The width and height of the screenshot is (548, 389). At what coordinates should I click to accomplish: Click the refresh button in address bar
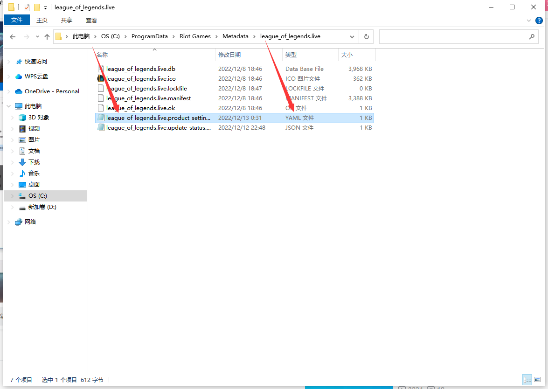coord(366,36)
